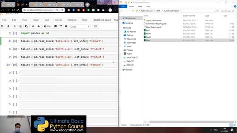The height and width of the screenshot is (133, 237).
Task: Bookmark page with star icon
Action: tap(63, 10)
